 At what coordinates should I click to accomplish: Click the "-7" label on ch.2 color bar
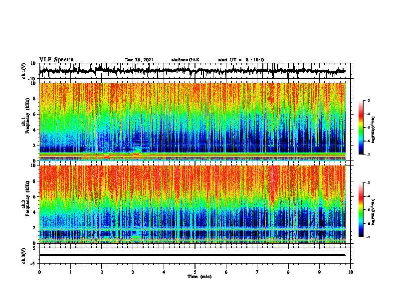368,237
